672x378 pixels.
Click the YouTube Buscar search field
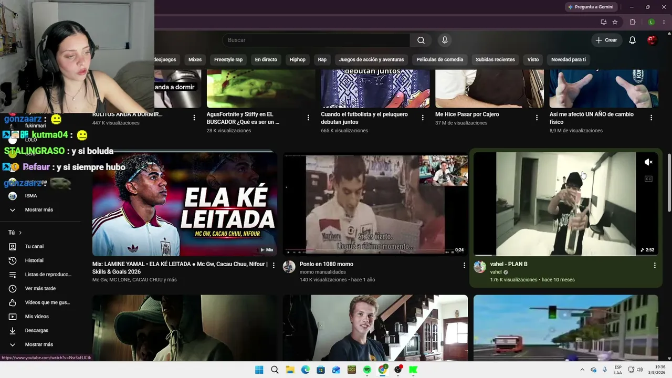point(316,40)
